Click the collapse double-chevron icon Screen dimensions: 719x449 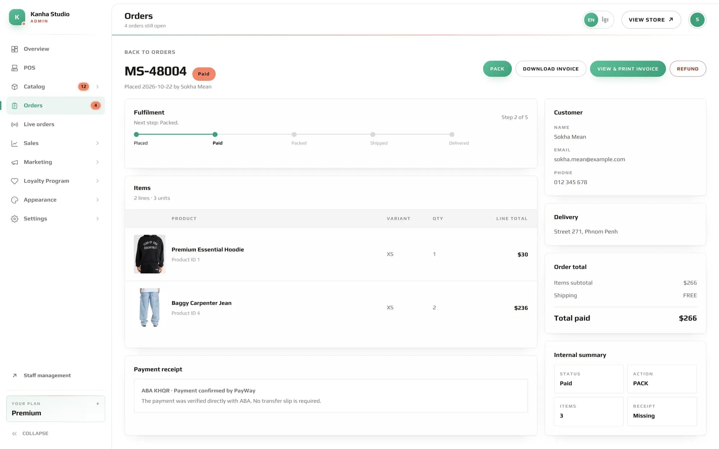click(x=14, y=434)
